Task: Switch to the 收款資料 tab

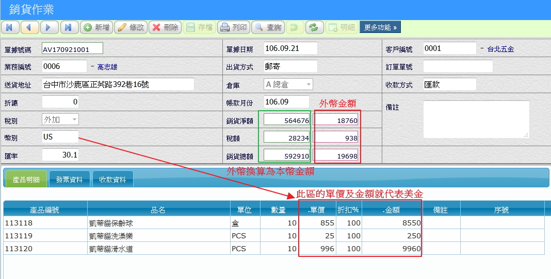Action: point(112,180)
